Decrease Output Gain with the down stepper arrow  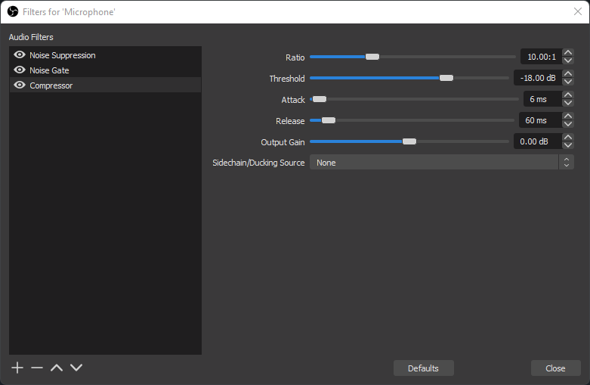point(568,145)
